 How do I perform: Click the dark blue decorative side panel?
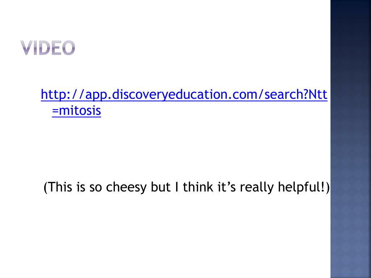pos(351,139)
